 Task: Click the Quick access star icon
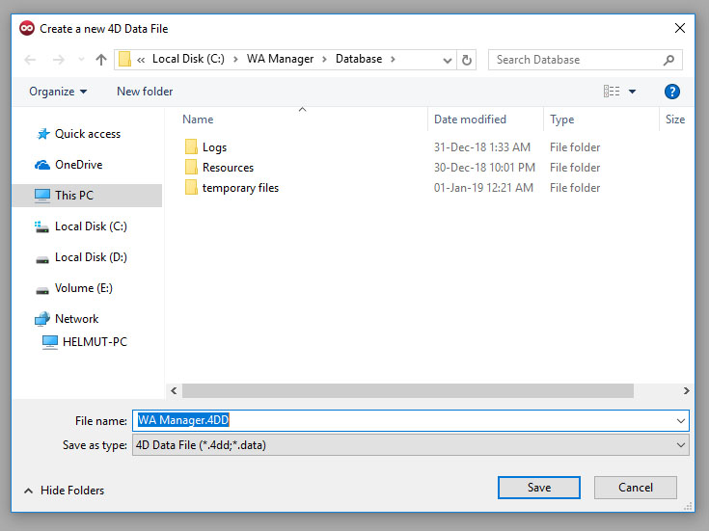43,134
